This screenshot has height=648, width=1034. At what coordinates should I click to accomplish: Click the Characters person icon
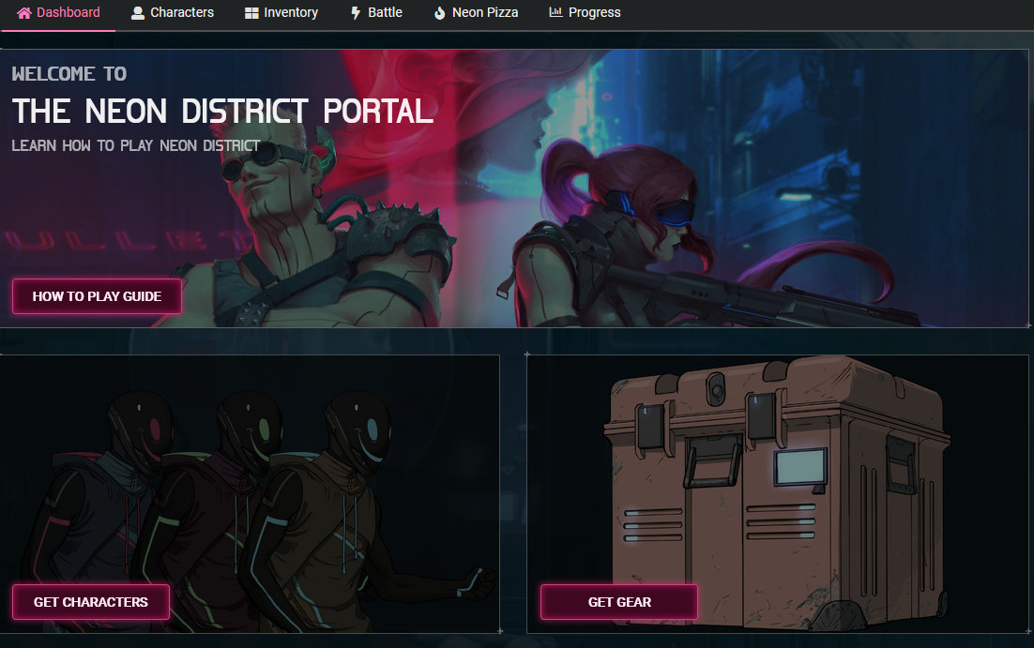[x=138, y=12]
